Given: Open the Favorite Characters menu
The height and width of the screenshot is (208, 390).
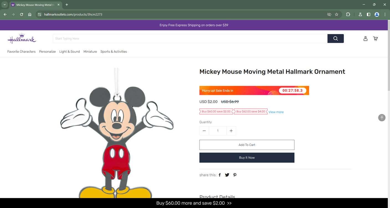Looking at the screenshot, I should 21,51.
